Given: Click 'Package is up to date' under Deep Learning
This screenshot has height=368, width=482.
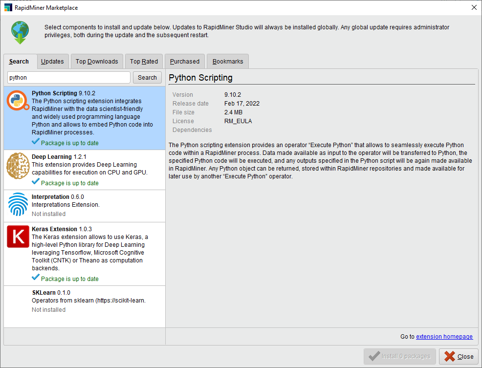Looking at the screenshot, I should (x=70, y=183).
